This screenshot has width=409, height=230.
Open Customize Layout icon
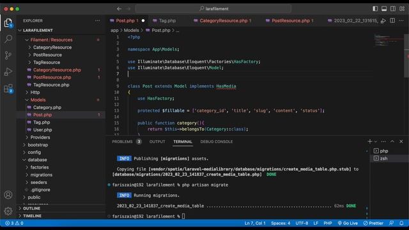pos(402,8)
